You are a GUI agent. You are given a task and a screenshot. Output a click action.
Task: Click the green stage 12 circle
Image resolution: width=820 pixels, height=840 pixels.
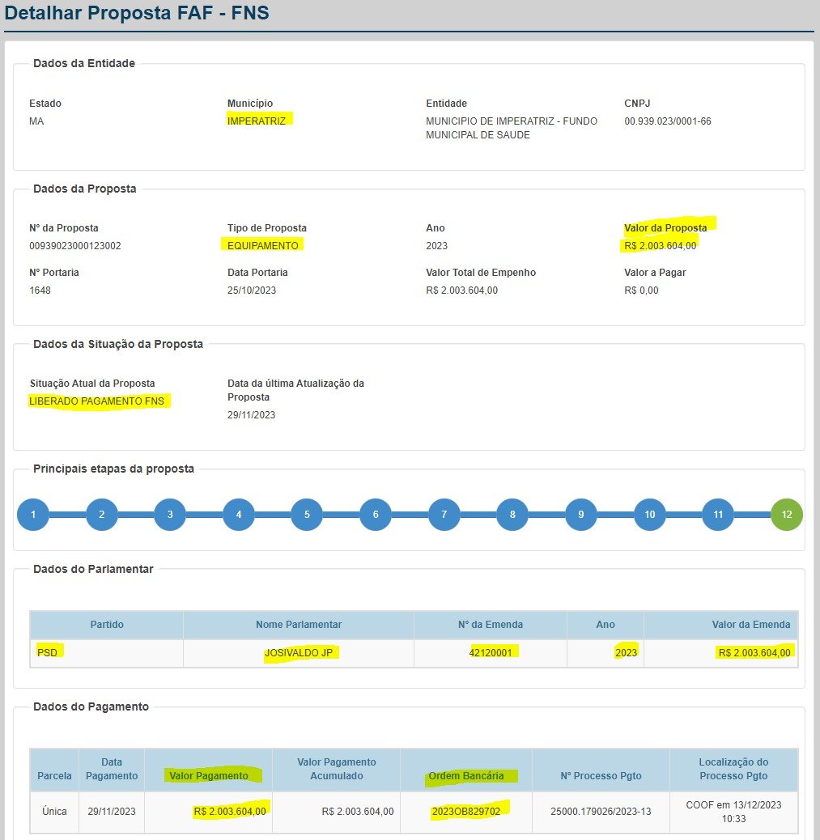(787, 515)
